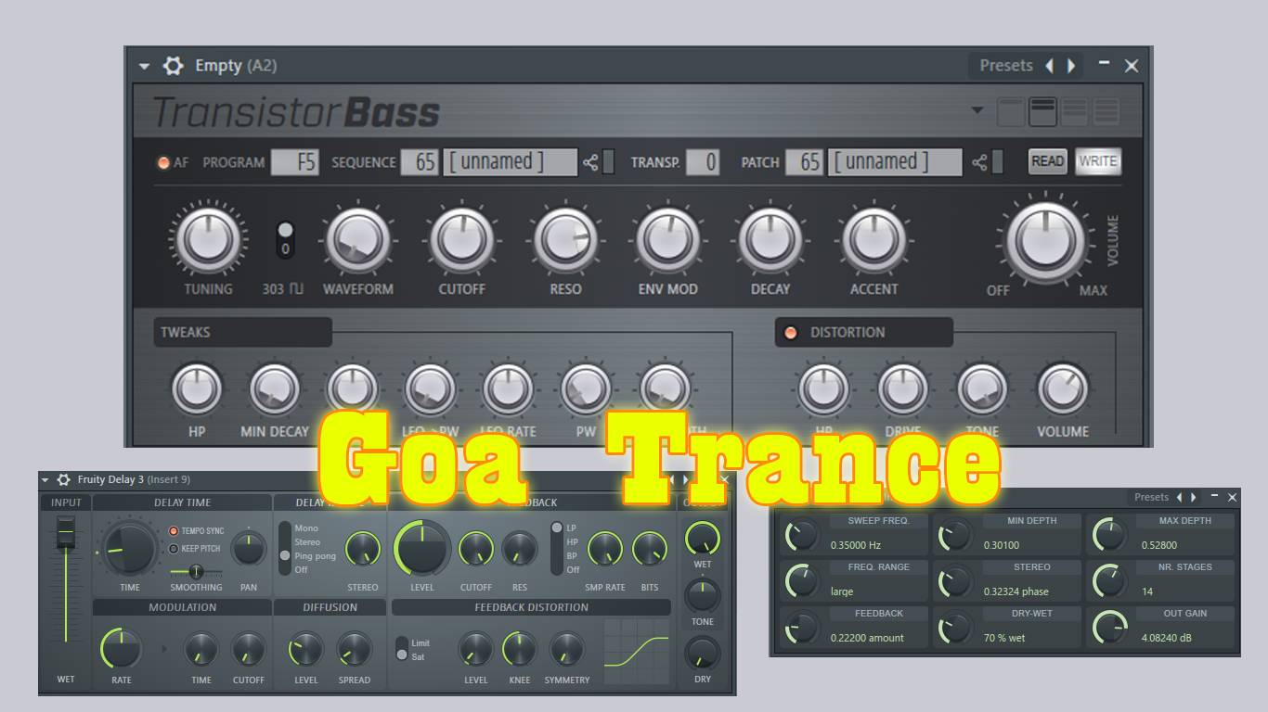Open the Fruity Delay 3 gear settings
The width and height of the screenshot is (1268, 712).
(63, 479)
